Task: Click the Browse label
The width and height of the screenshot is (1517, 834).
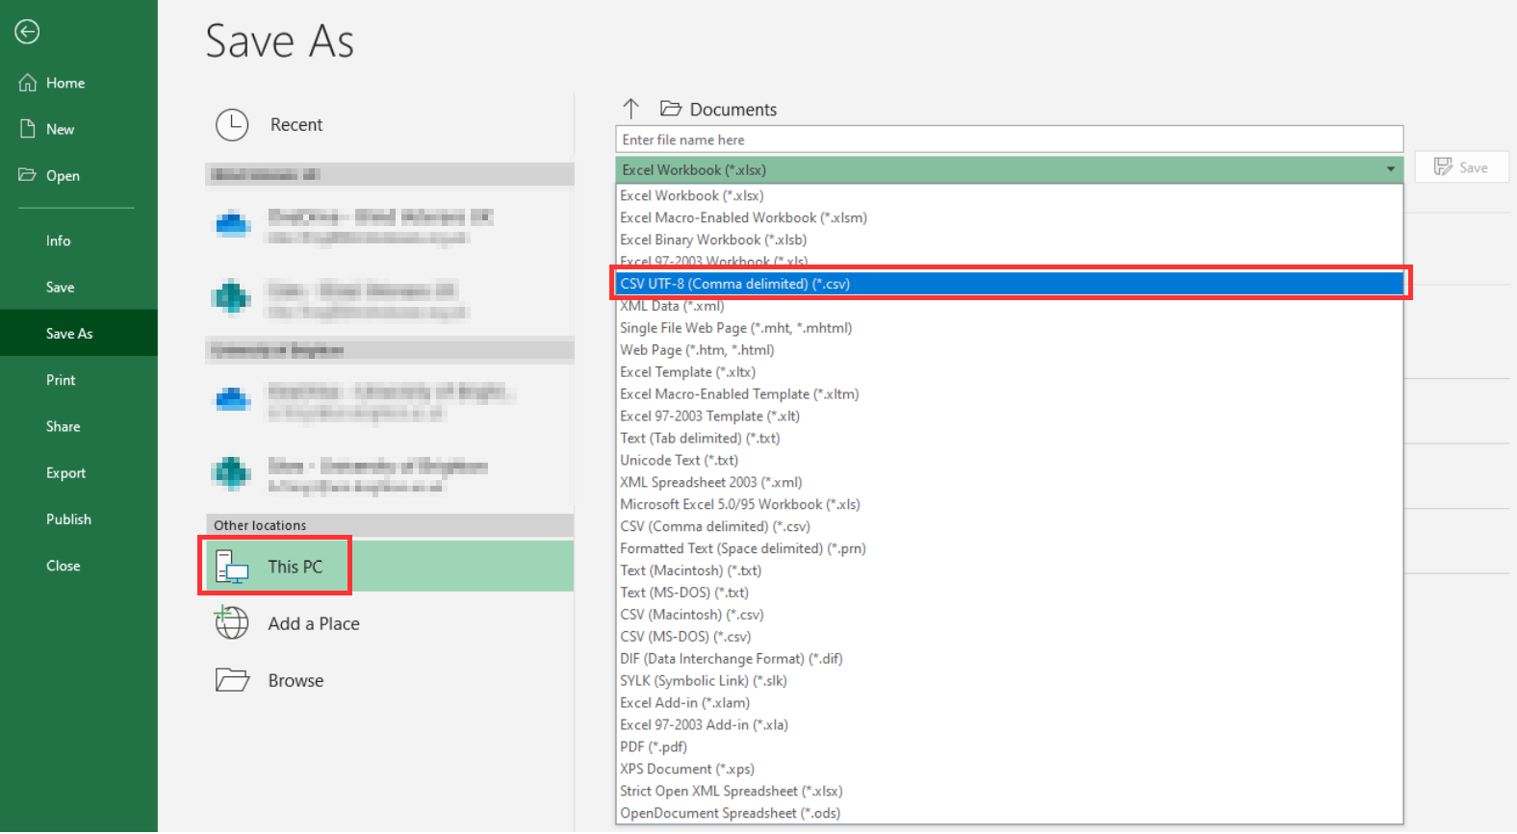Action: [296, 681]
